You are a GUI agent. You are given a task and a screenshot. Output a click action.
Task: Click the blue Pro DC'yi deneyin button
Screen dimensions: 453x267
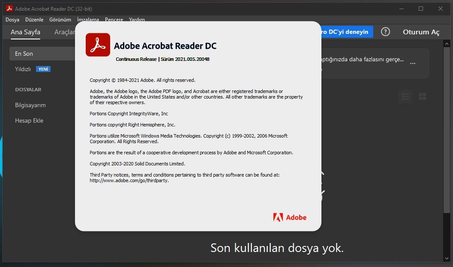tap(347, 32)
